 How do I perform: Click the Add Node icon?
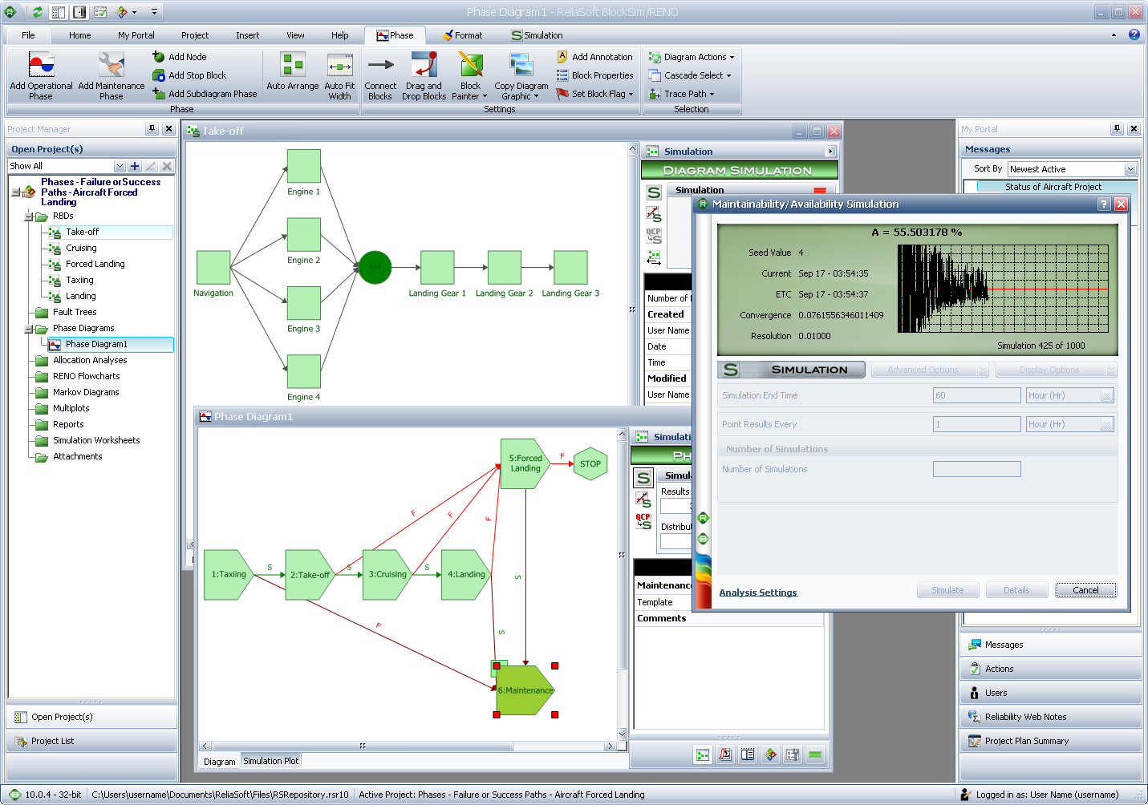coord(157,56)
